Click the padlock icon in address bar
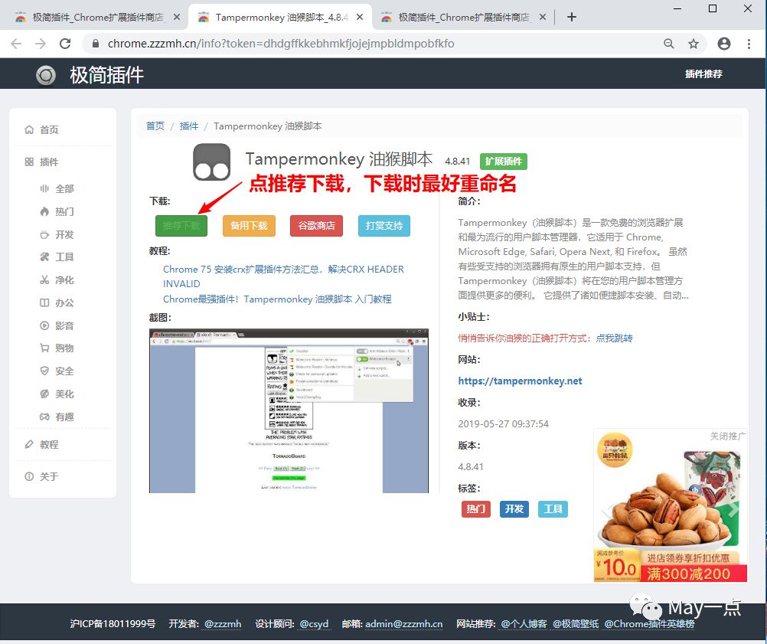 (x=96, y=44)
